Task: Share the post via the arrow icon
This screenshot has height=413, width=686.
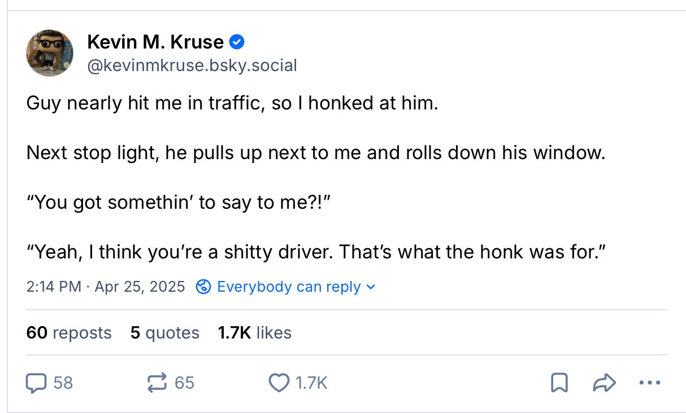Action: [x=603, y=383]
